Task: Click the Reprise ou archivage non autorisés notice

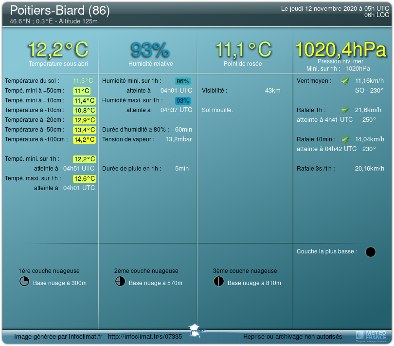Action: (x=292, y=336)
